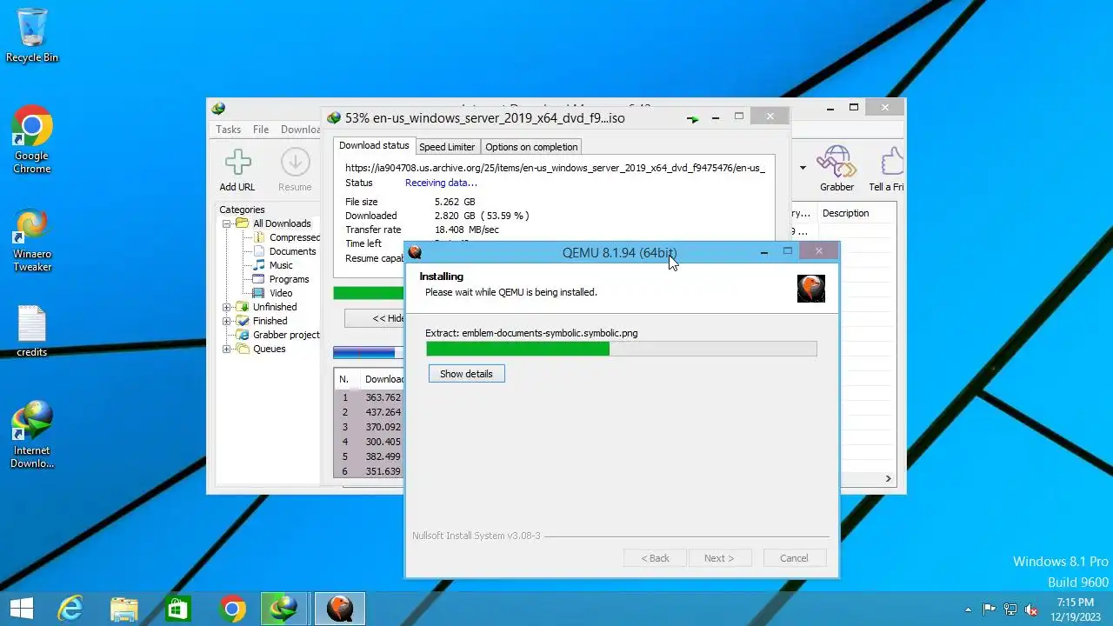Open the Downloads menu in IDM
The height and width of the screenshot is (626, 1113).
(x=301, y=130)
